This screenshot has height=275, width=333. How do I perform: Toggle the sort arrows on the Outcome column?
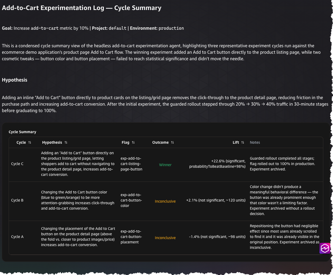tap(172, 142)
